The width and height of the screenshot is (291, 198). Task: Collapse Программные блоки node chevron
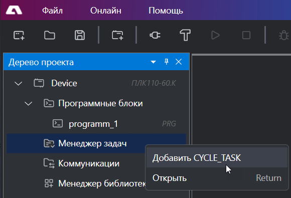[29, 103]
